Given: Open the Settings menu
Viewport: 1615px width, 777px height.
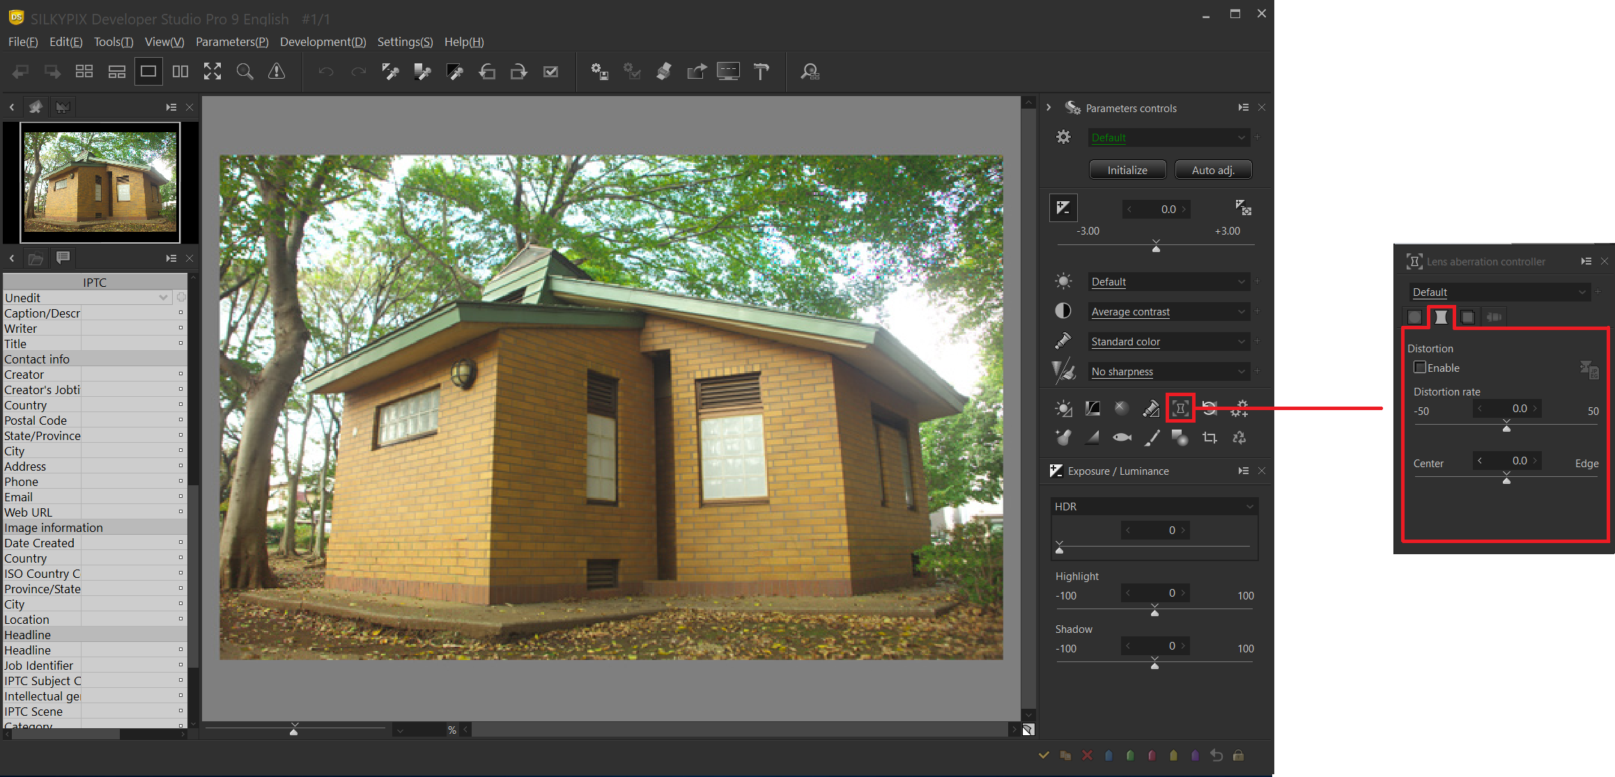Looking at the screenshot, I should tap(405, 42).
